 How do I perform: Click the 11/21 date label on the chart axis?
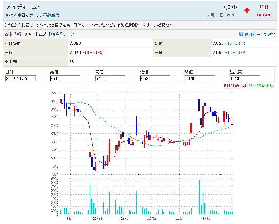click(97, 219)
